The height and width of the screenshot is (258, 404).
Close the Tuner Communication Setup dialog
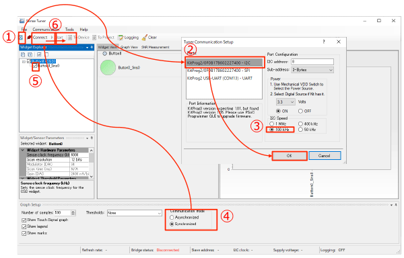(x=339, y=42)
